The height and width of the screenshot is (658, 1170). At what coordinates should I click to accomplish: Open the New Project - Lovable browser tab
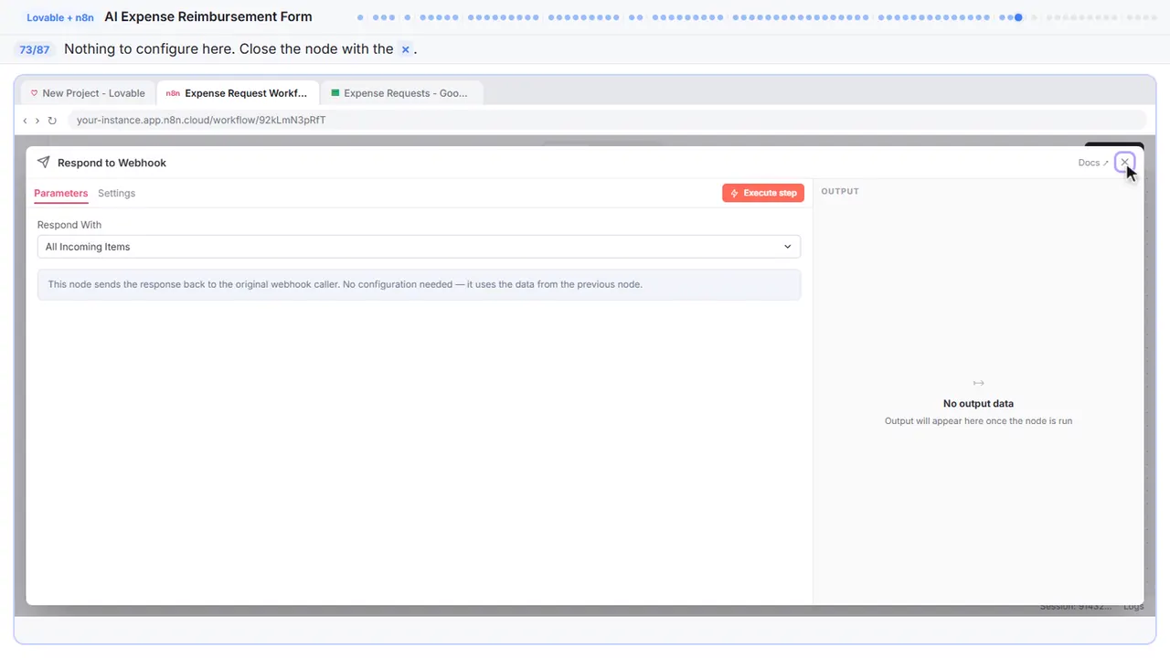[89, 93]
